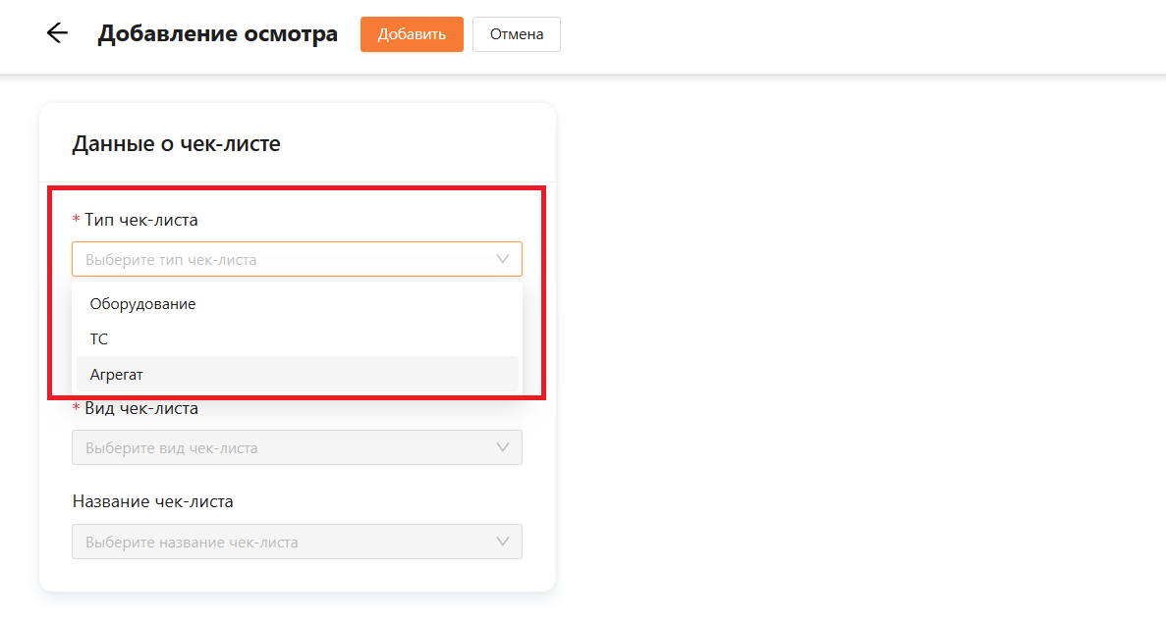This screenshot has height=621, width=1166.
Task: Click the Добавление осмотра page title
Action: 217,34
